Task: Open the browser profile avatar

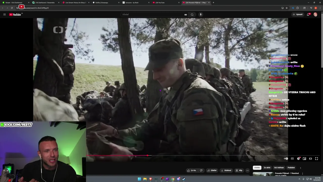Action: click(x=316, y=8)
